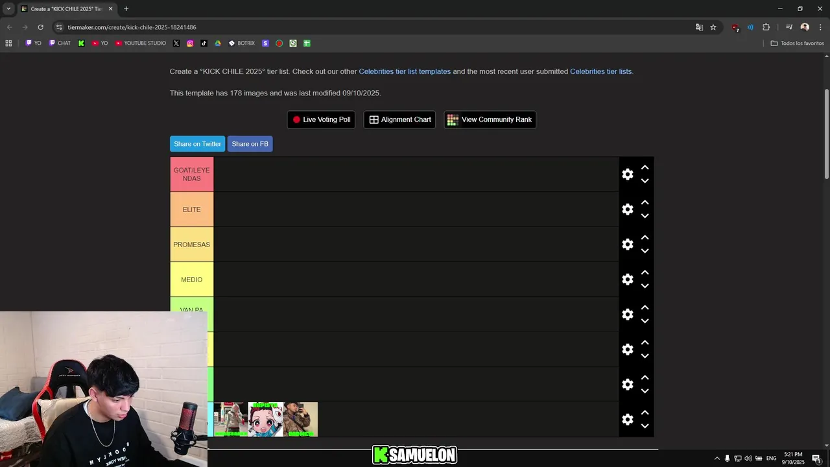Pick the first streamer thumbnail in bottom row
Viewport: 830px width, 467px height.
tap(230, 419)
